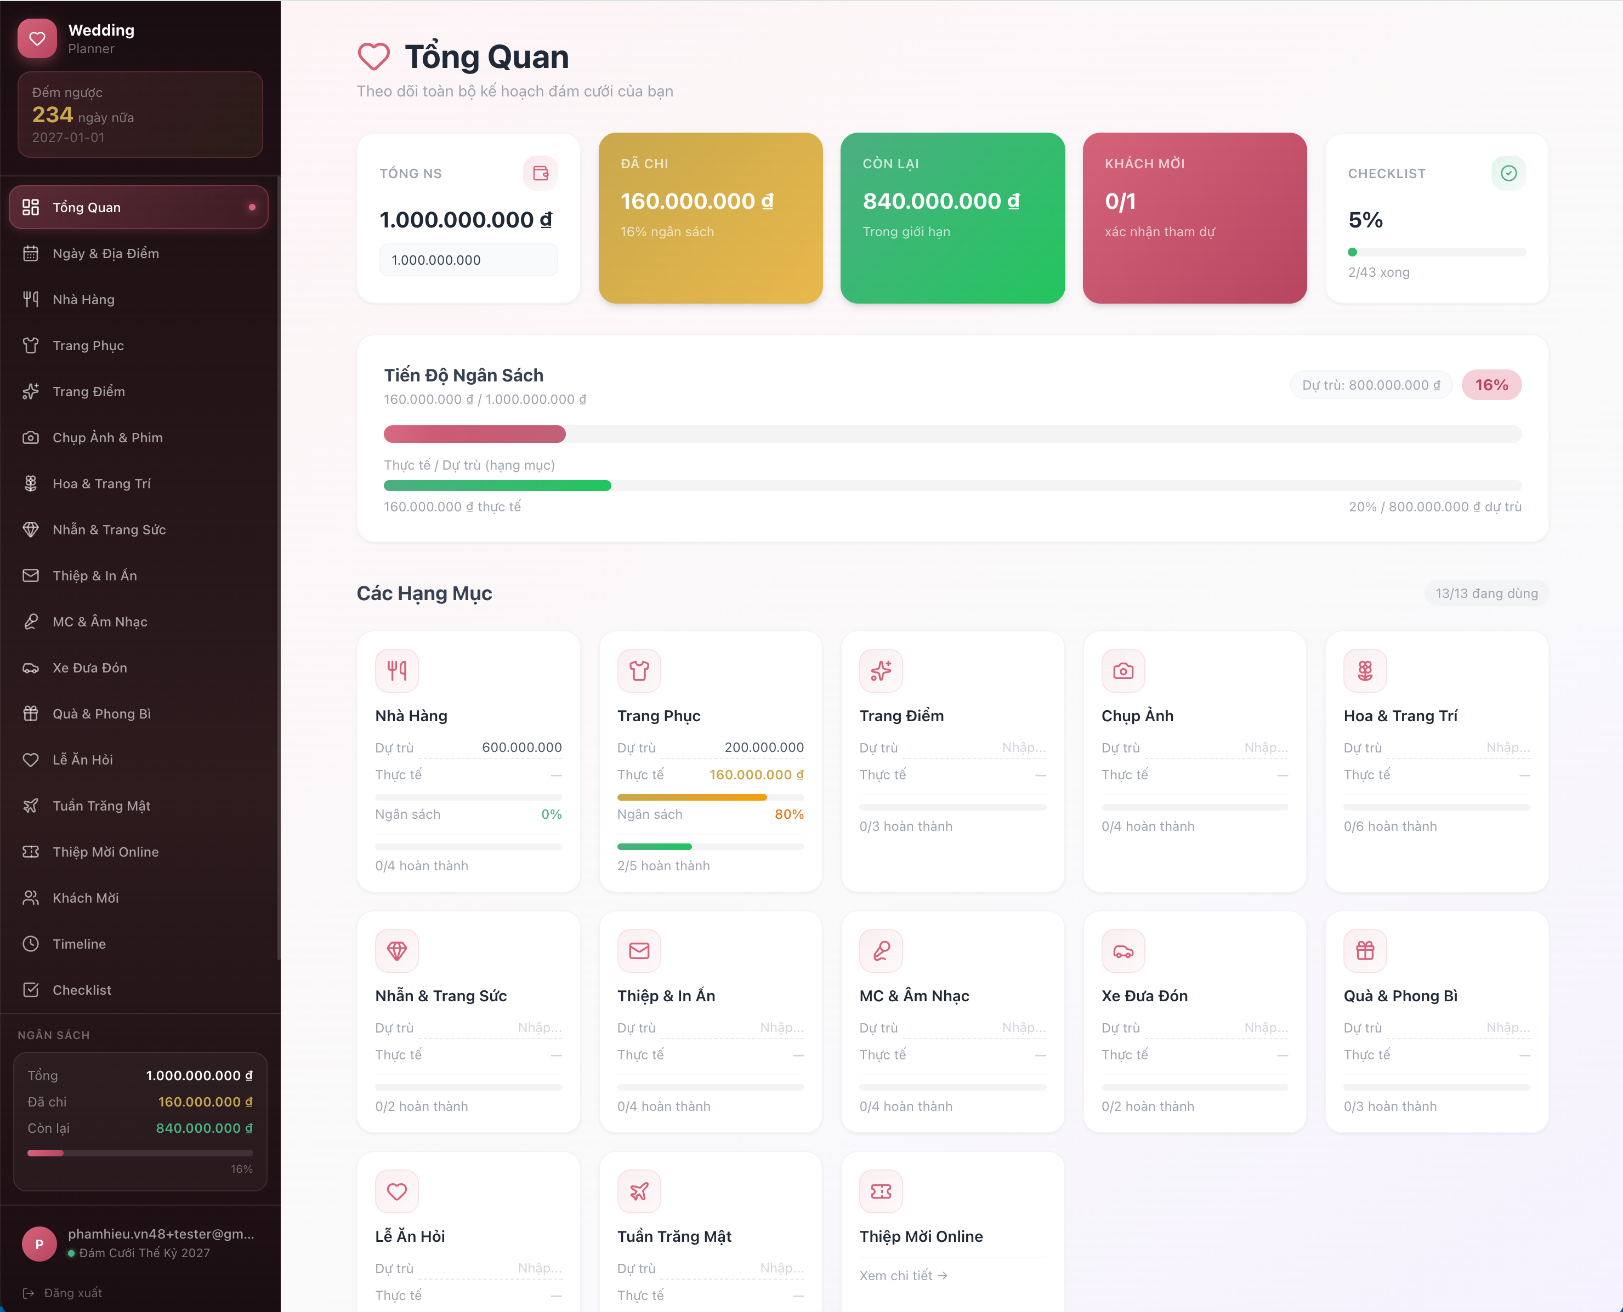Click Đăng xuất to log out
1623x1312 pixels.
tap(63, 1293)
